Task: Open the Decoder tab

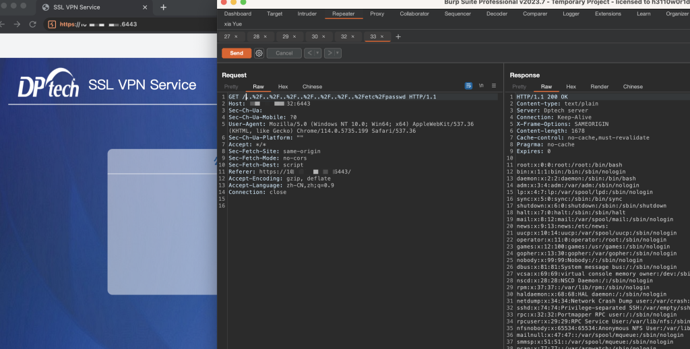Action: pos(497,14)
